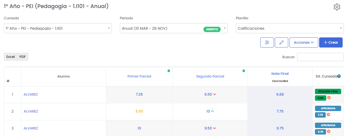Click the orange gear next to 7.75 badge
Screen dimensions: 348x136
pyautogui.click(x=328, y=115)
